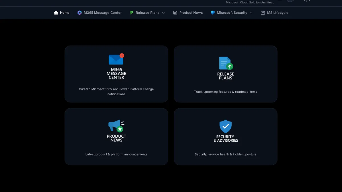Open the RELEASE PLANS card title

(x=225, y=76)
